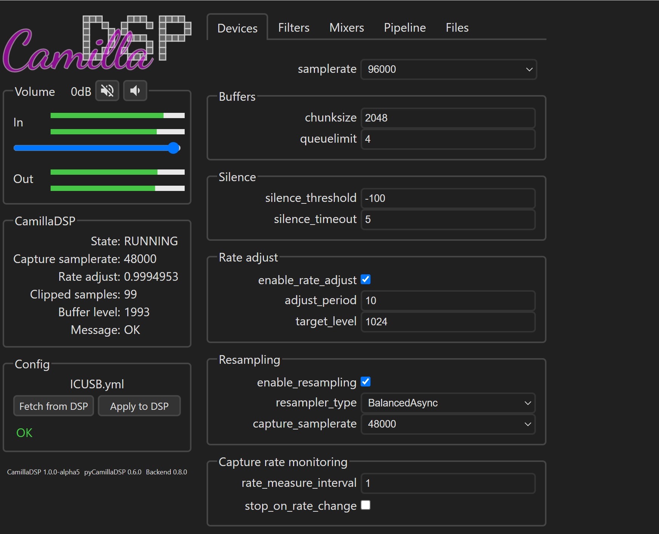Open the capture_samplerate dropdown
Image resolution: width=659 pixels, height=534 pixels.
pos(448,424)
